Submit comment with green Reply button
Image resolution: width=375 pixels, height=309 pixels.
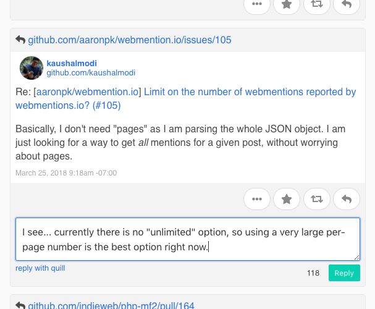(344, 273)
